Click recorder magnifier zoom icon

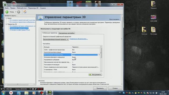[x=4, y=89]
